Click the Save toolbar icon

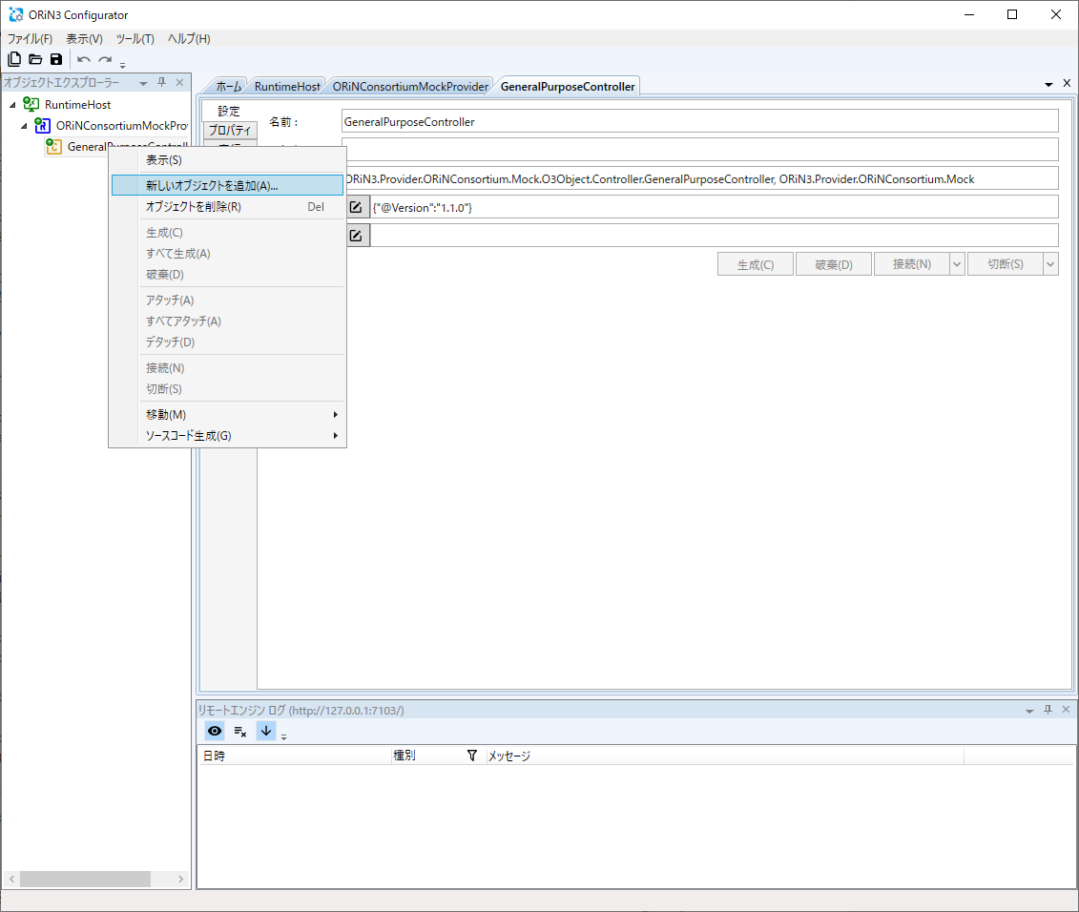pyautogui.click(x=56, y=59)
